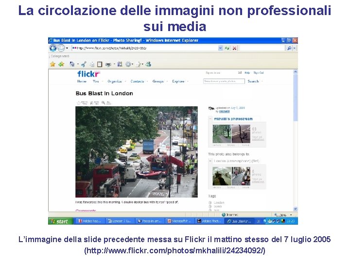Open the Groups menu on Flickr
Viewport: 350px width, 262px height.
pyautogui.click(x=158, y=82)
